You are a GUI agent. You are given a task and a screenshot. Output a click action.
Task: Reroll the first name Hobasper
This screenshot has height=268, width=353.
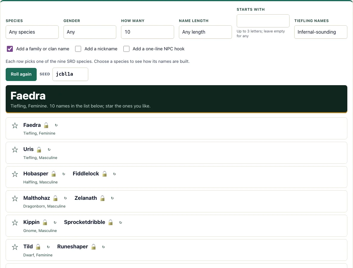pyautogui.click(x=64, y=174)
